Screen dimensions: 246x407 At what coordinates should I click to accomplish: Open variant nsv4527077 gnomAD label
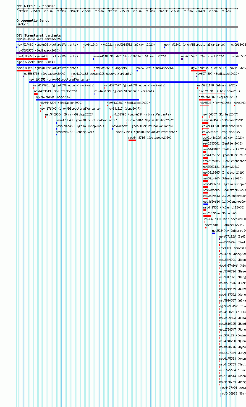tap(135, 85)
